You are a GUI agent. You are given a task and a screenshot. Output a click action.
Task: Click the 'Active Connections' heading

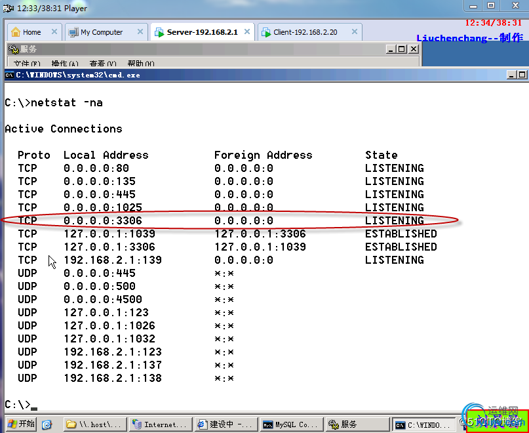pyautogui.click(x=64, y=129)
